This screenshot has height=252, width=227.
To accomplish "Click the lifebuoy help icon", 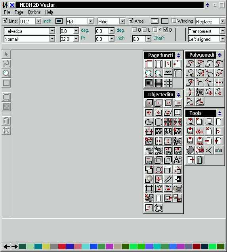I will (x=6, y=130).
